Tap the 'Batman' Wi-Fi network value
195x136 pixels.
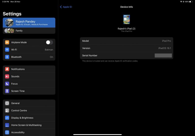coord(49,49)
